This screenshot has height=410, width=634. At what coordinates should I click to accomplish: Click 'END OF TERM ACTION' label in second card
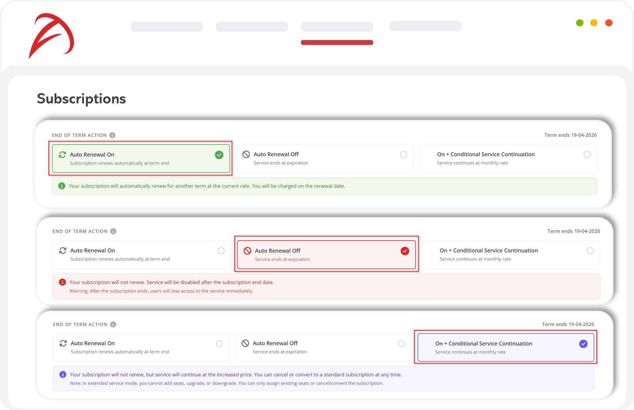coord(80,231)
